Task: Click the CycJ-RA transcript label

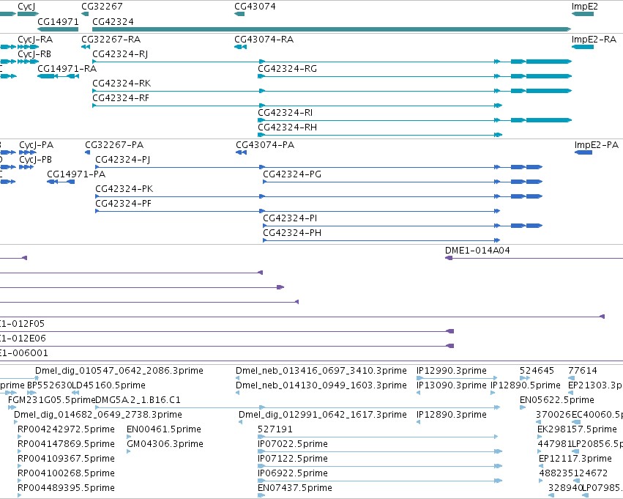Action: pos(35,39)
